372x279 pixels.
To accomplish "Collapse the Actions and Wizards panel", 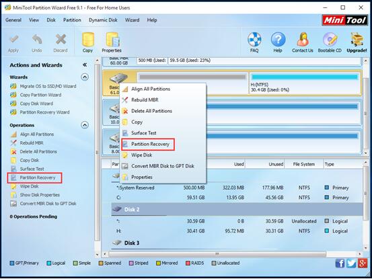I will [85, 65].
